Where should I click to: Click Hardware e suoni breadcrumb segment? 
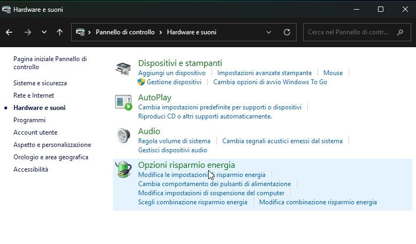pyautogui.click(x=192, y=32)
